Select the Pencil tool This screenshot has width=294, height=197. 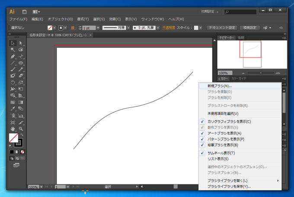click(x=21, y=69)
